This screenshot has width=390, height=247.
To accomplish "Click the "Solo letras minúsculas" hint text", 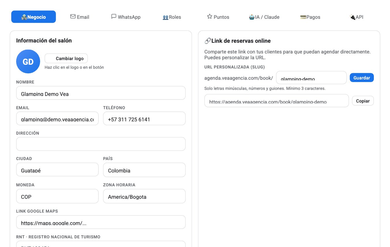I will click(265, 88).
